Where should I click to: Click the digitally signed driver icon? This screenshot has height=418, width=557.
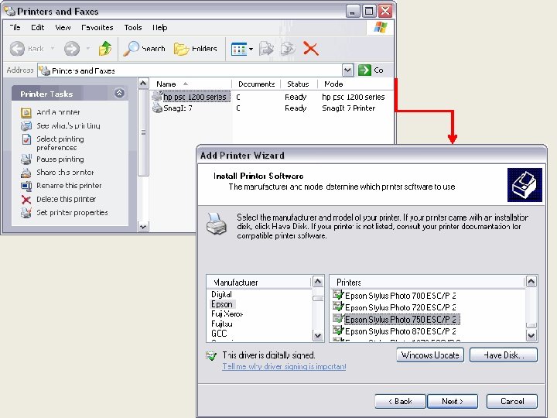tap(211, 355)
